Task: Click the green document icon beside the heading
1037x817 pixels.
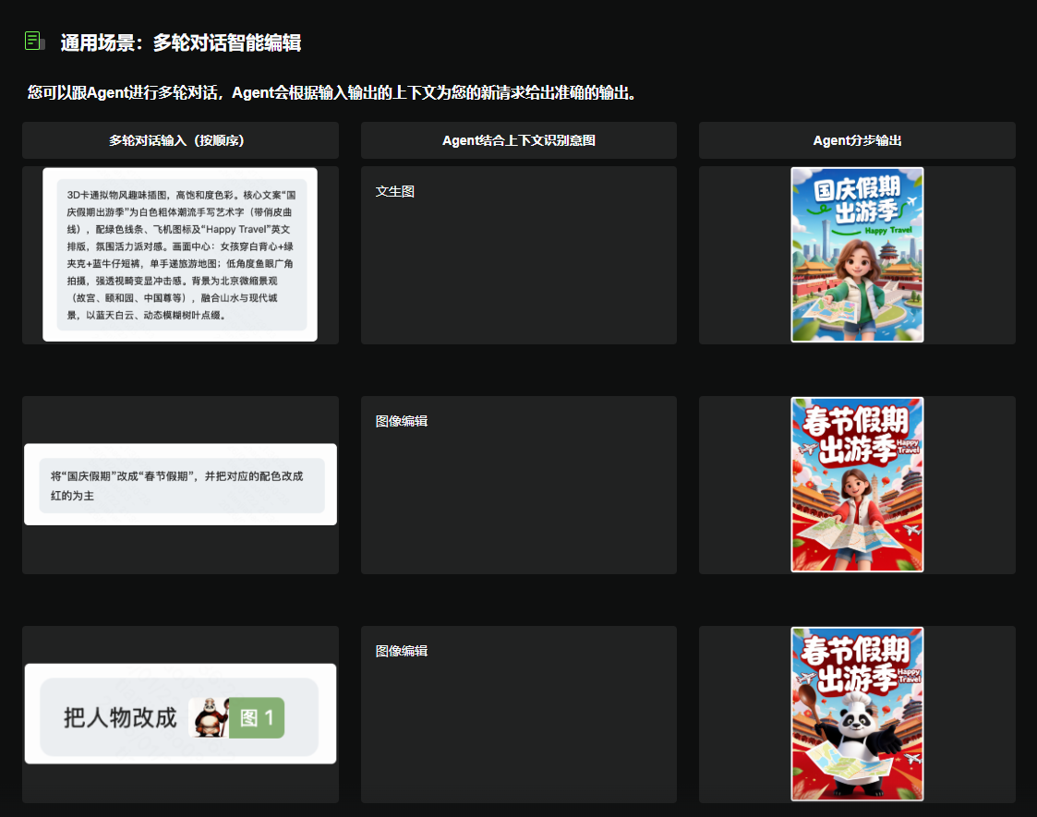Action: 34,41
